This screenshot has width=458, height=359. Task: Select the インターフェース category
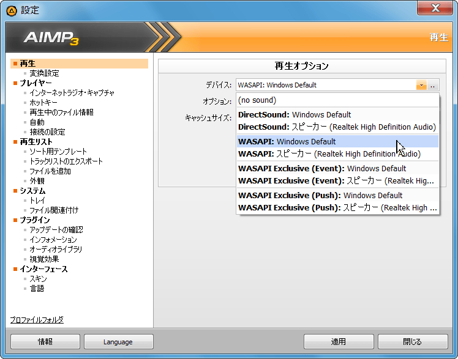coord(43,269)
